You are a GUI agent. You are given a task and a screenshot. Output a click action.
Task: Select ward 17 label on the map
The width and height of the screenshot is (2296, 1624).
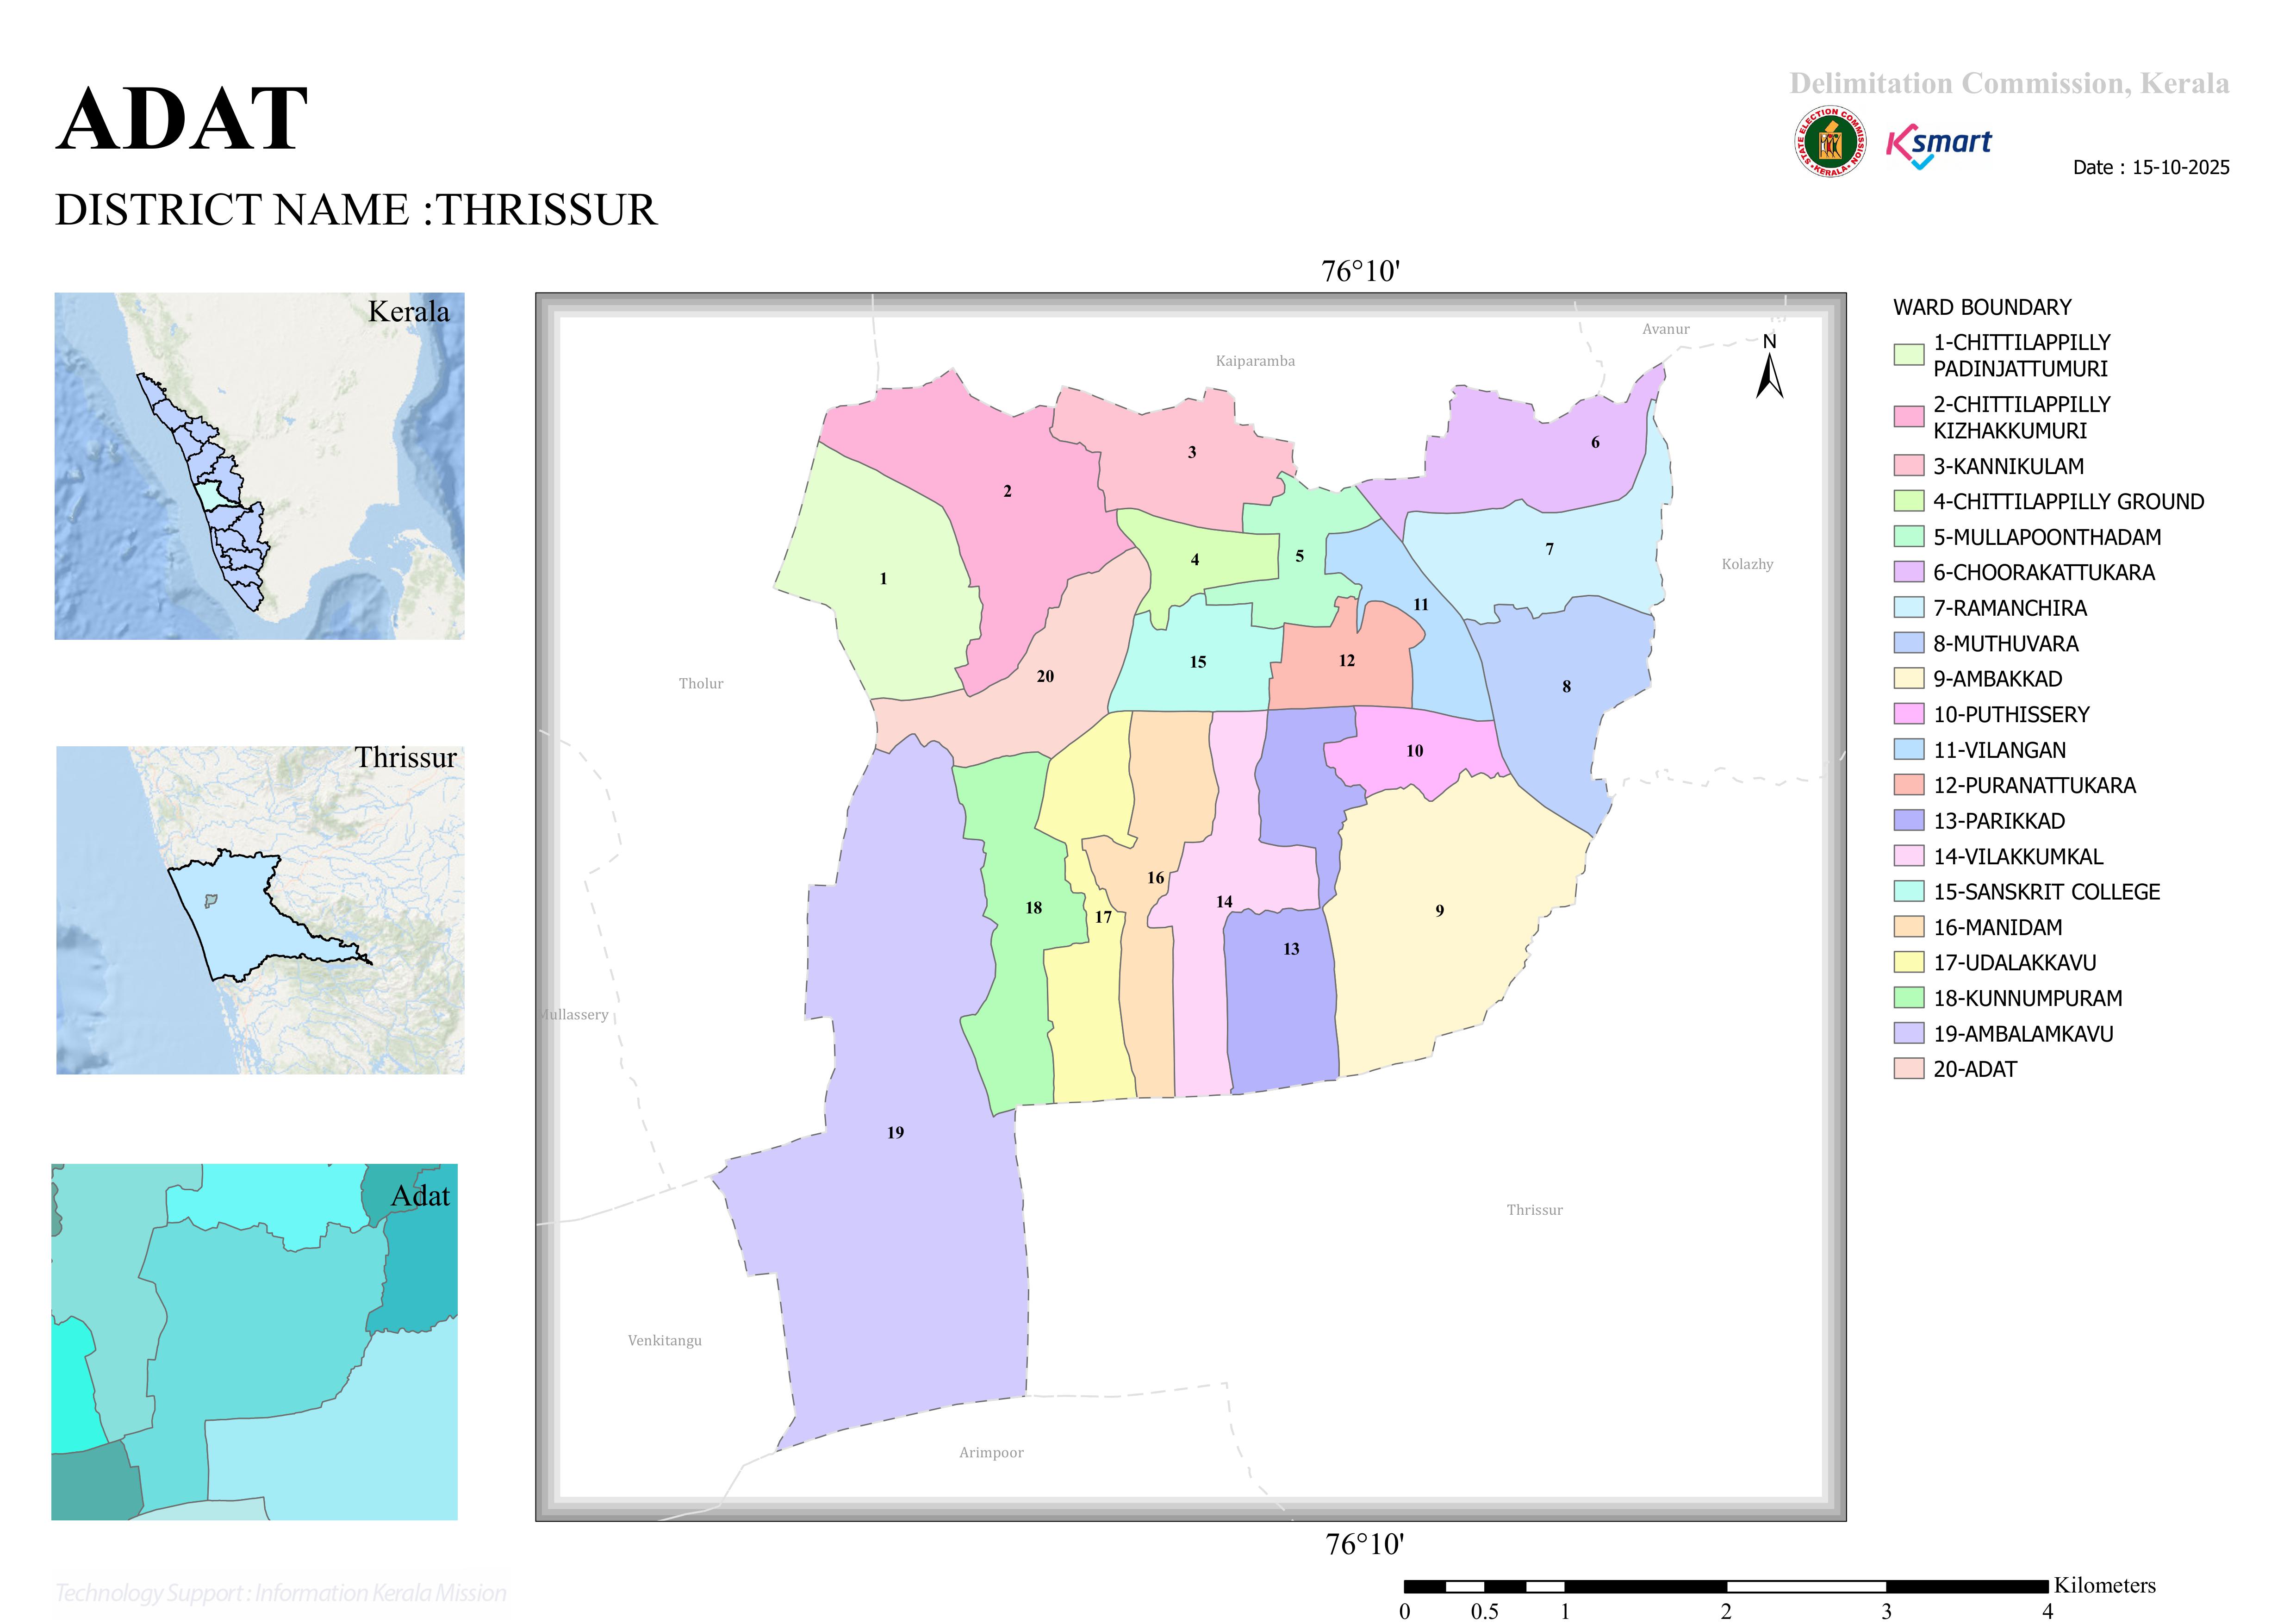point(1103,917)
